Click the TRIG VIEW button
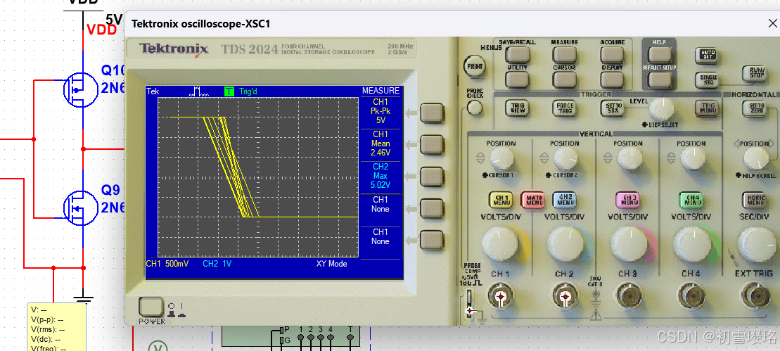Image resolution: width=780 pixels, height=351 pixels. click(x=518, y=108)
